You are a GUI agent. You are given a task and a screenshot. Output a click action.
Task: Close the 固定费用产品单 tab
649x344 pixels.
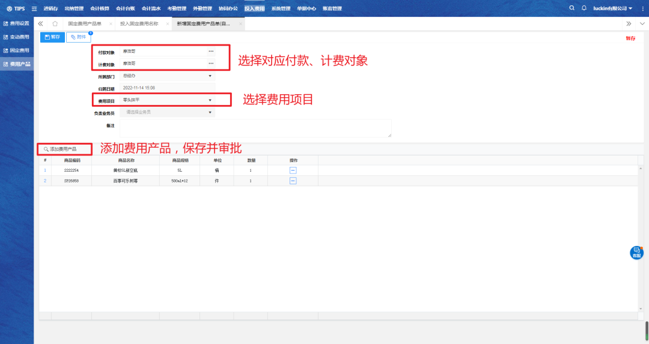click(111, 23)
